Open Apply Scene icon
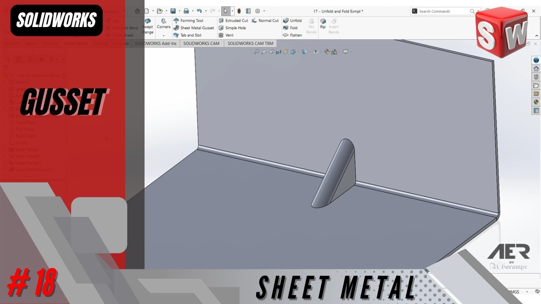This screenshot has width=541, height=304. (x=334, y=52)
